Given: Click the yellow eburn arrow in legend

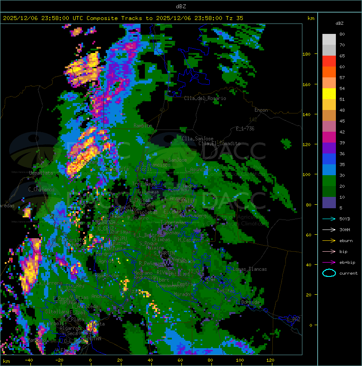Looking at the screenshot, I should click(x=329, y=241).
